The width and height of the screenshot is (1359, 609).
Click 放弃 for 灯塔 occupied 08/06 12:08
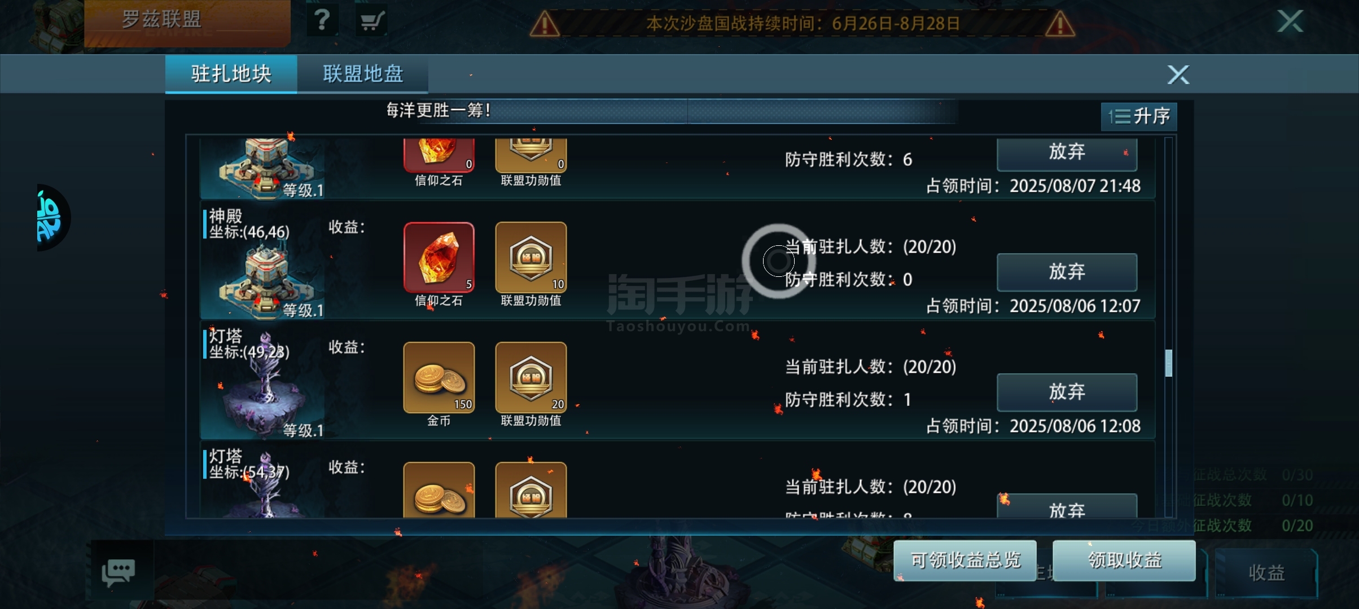pyautogui.click(x=1067, y=392)
